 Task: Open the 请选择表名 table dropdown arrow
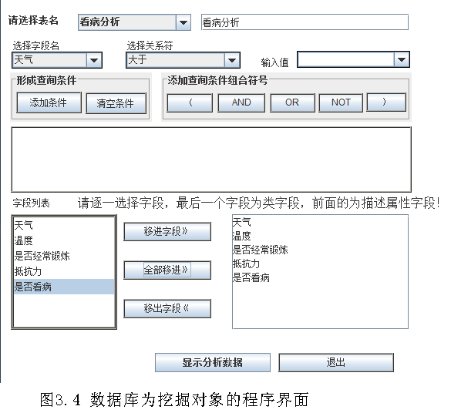(x=183, y=22)
